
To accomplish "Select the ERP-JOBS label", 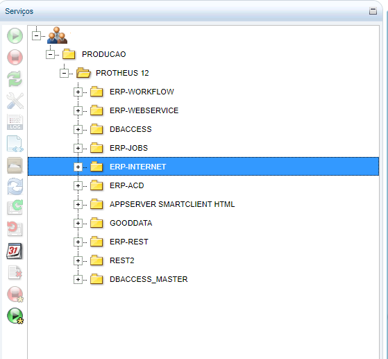I will click(x=128, y=148).
